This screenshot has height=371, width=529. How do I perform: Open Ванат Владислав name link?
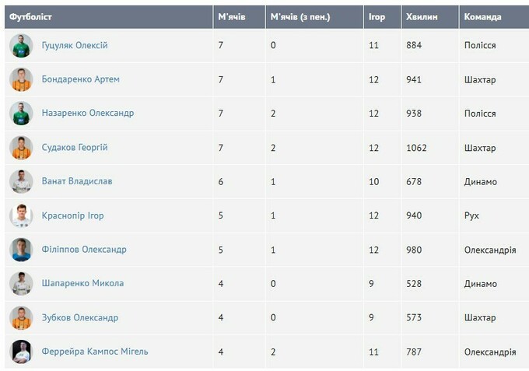coord(77,181)
